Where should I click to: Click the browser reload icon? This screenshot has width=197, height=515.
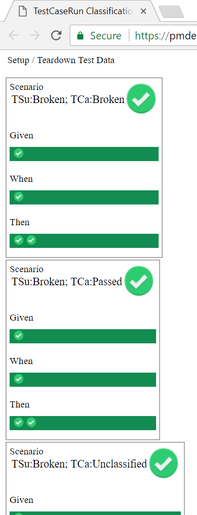click(x=56, y=35)
